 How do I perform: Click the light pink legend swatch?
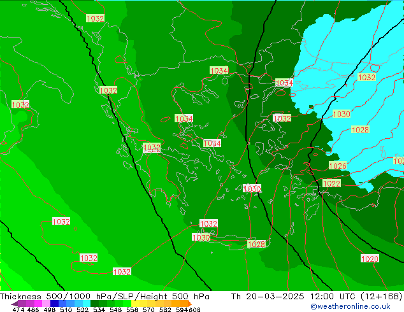(46, 304)
